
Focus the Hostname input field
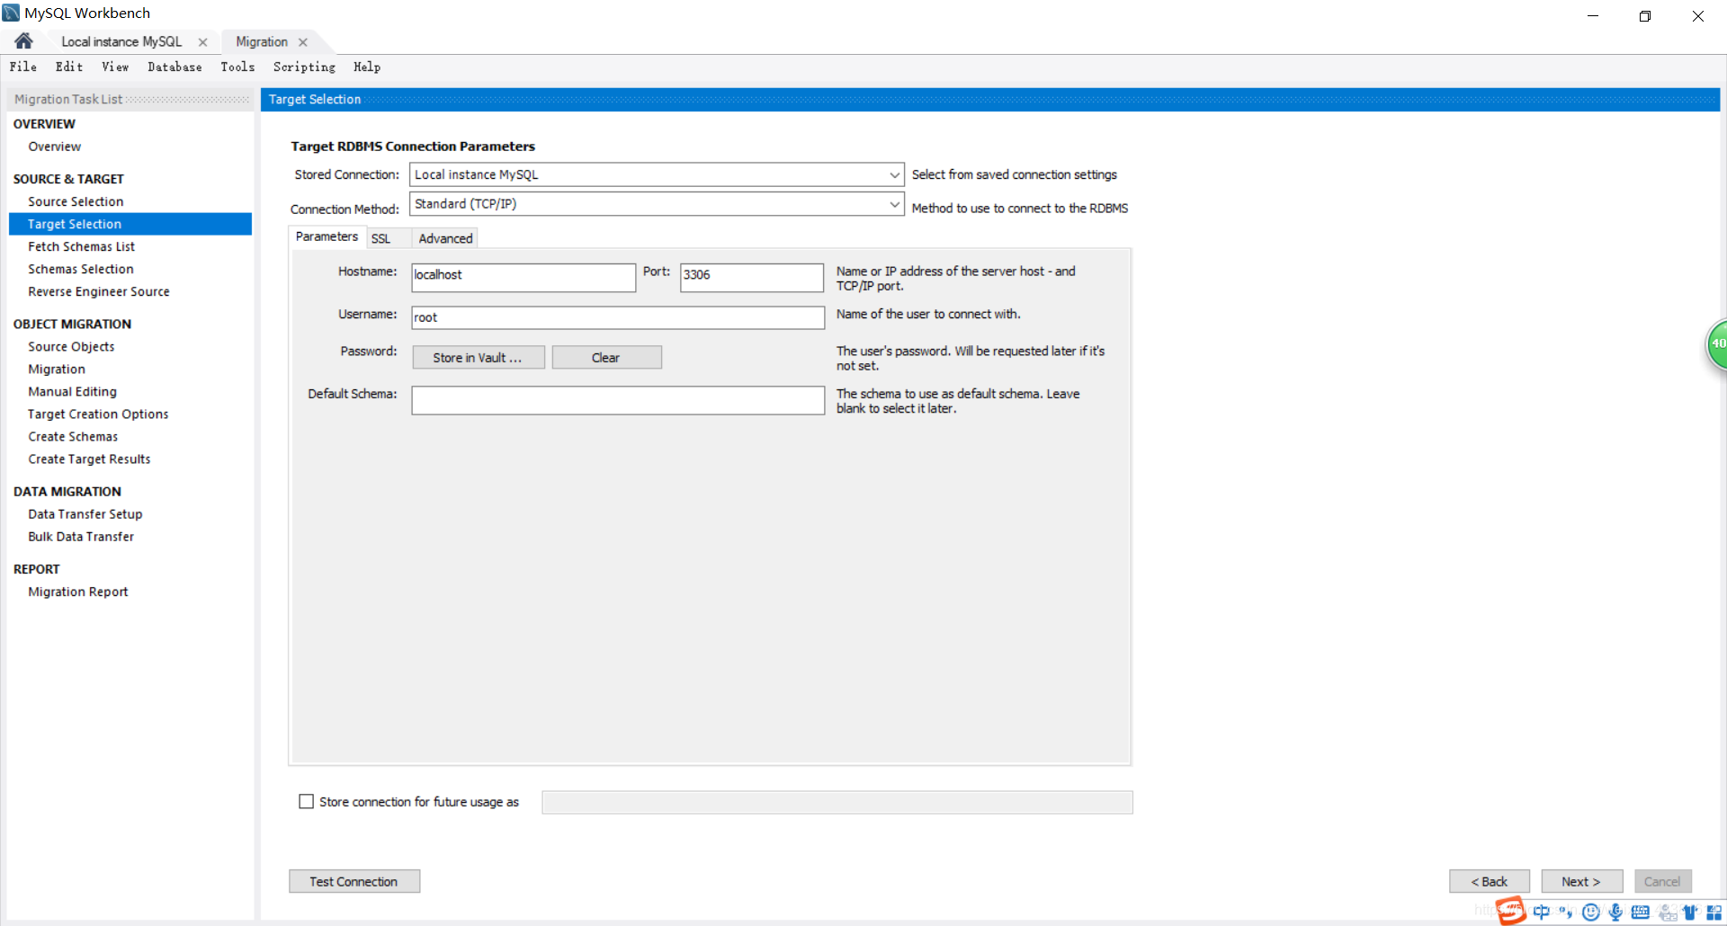[523, 277]
